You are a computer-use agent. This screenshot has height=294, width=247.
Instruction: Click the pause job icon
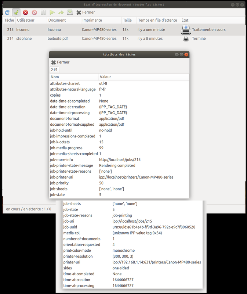[43, 12]
